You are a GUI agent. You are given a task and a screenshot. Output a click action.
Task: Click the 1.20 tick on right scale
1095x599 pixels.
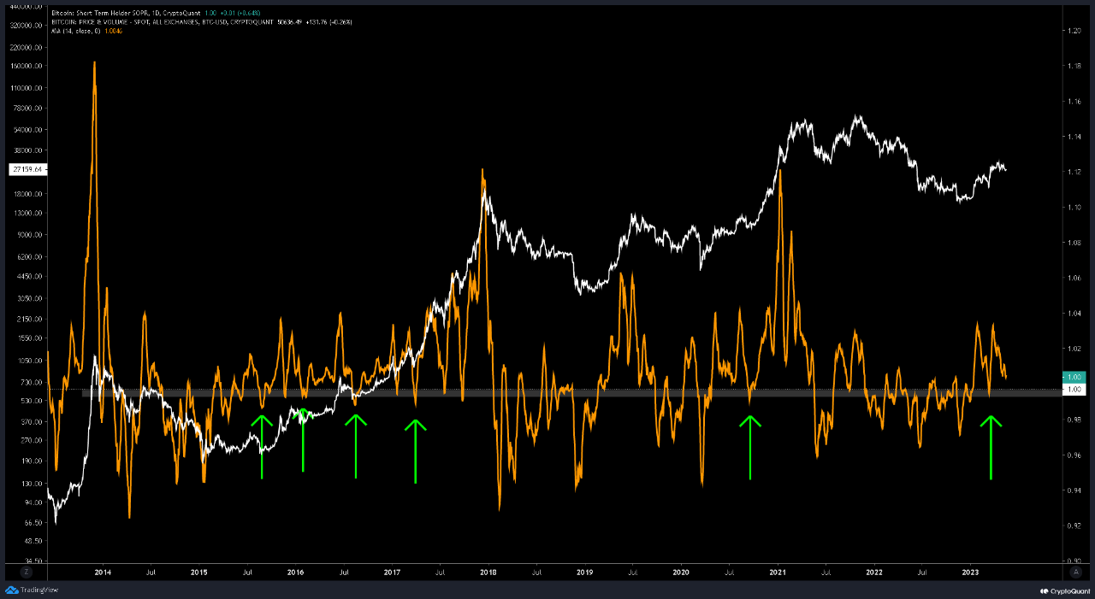click(1074, 31)
